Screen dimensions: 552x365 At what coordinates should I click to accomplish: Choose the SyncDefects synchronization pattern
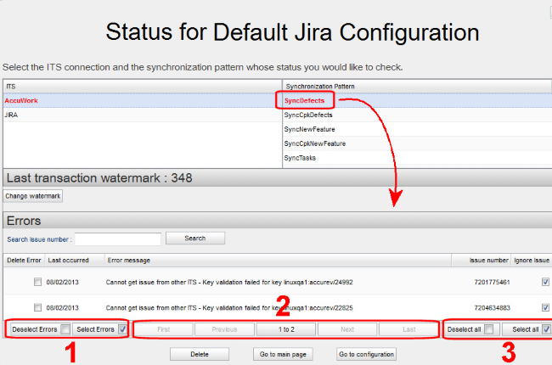click(x=304, y=101)
